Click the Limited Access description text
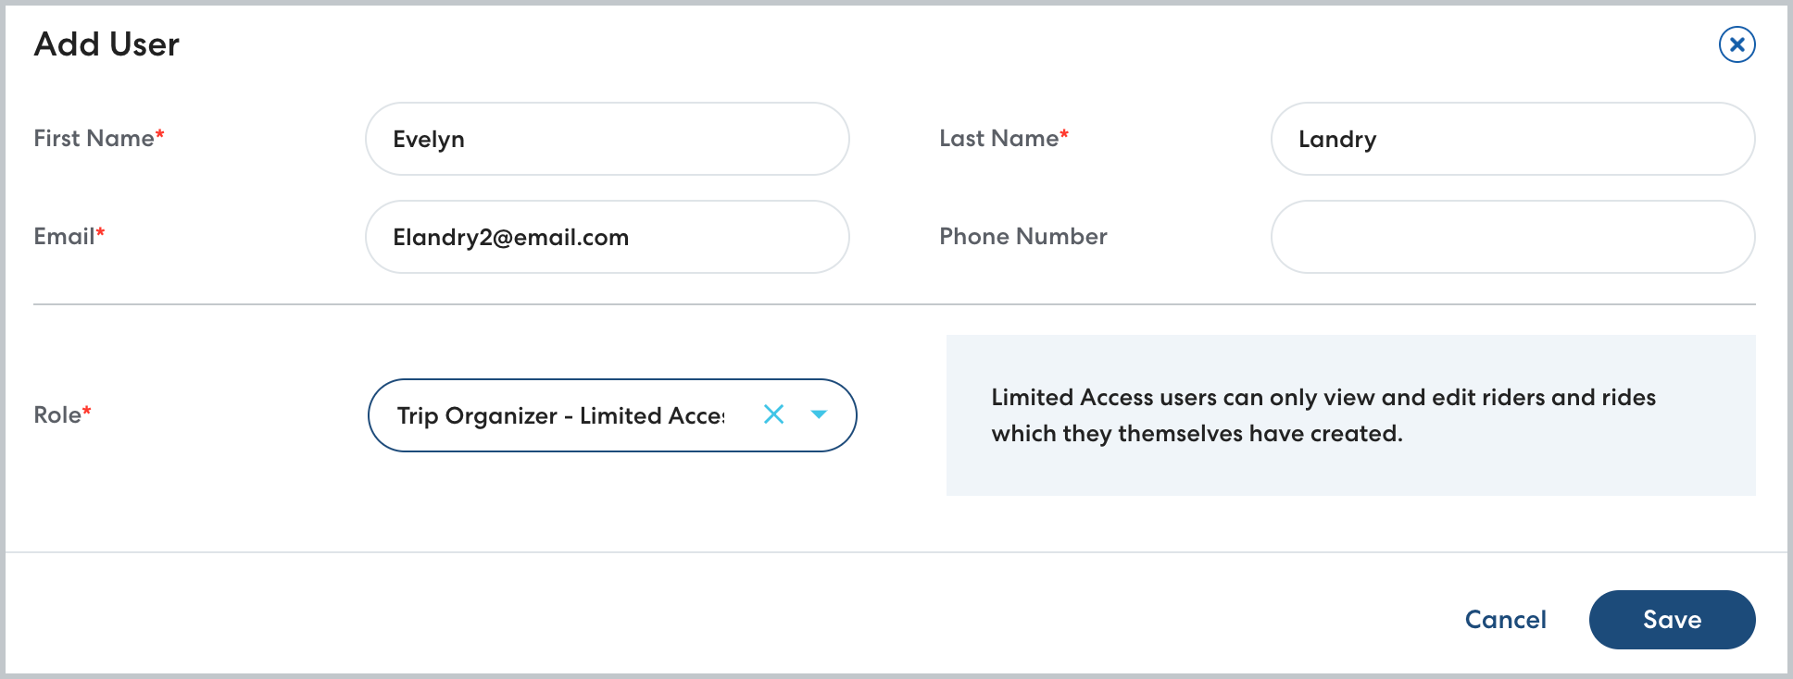This screenshot has height=679, width=1793. 1323,415
